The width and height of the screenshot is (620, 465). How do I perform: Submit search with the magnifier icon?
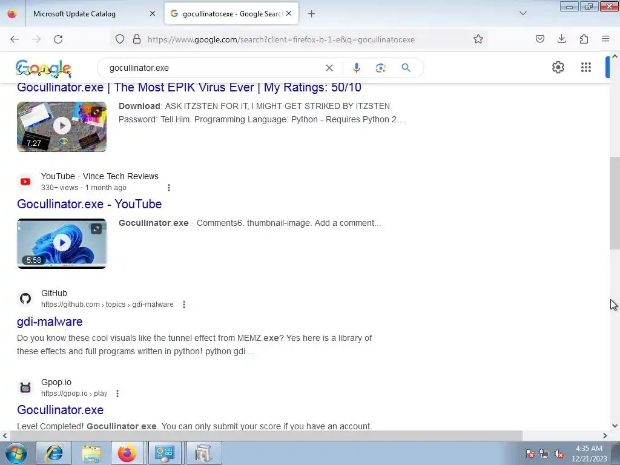(x=406, y=68)
